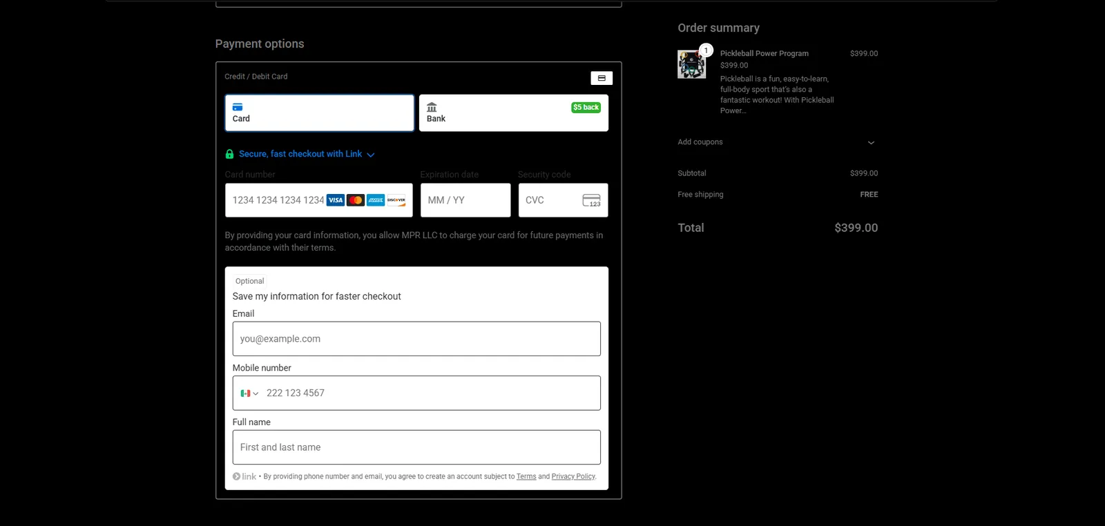Open the phone country code dropdown
This screenshot has width=1105, height=526.
coord(249,393)
